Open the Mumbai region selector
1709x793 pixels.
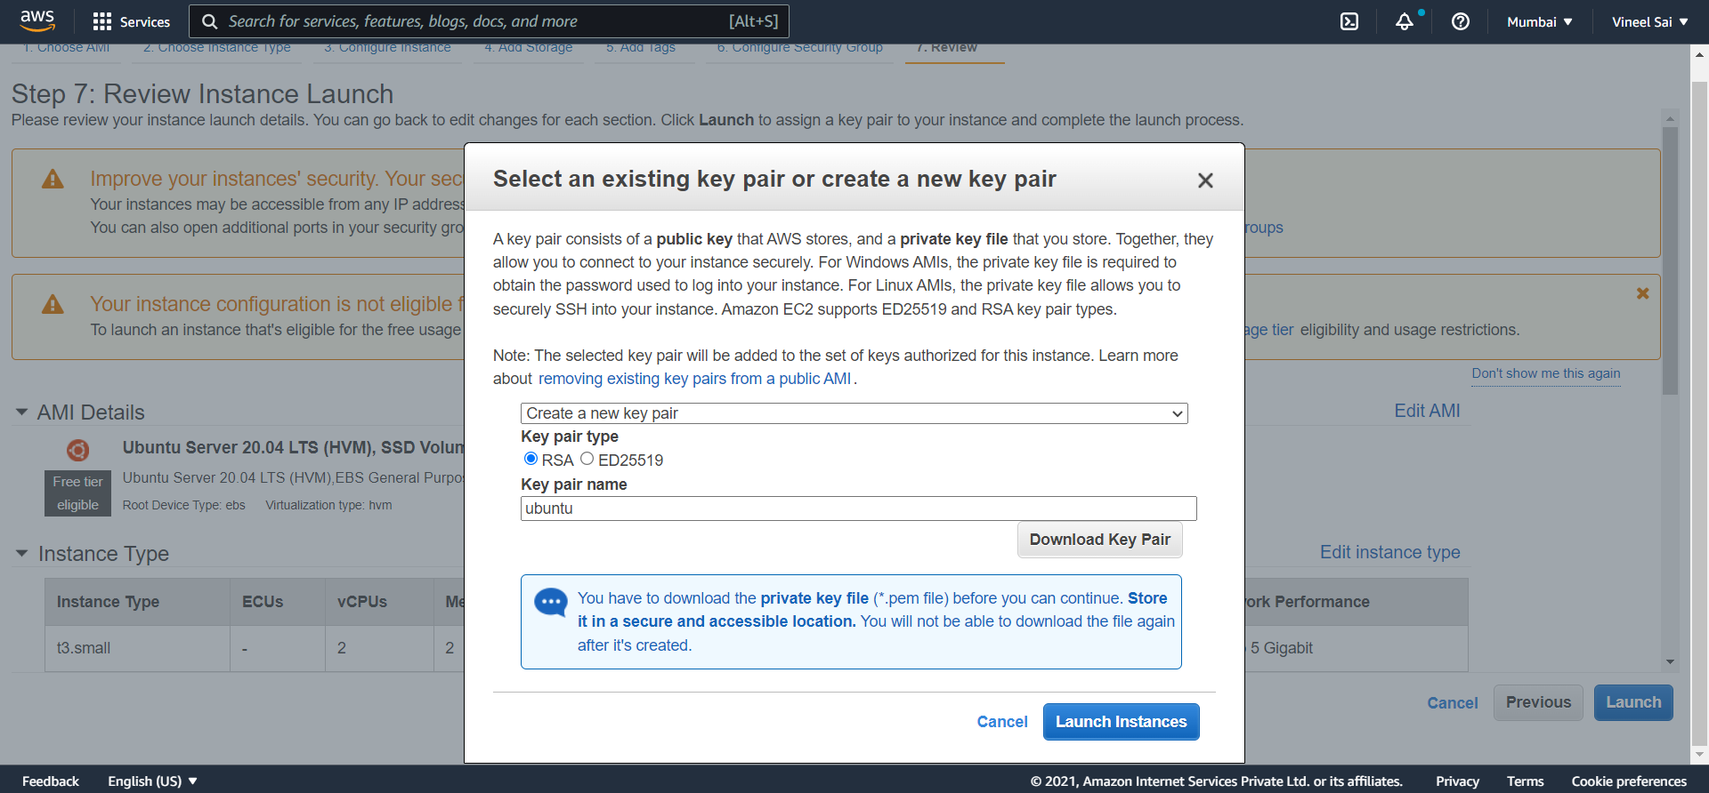tap(1538, 21)
